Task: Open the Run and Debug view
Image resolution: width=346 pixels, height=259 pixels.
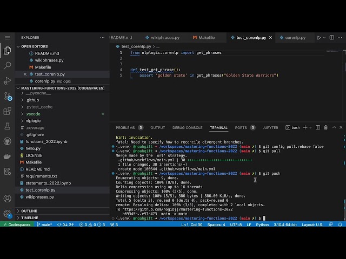Action: point(7,80)
